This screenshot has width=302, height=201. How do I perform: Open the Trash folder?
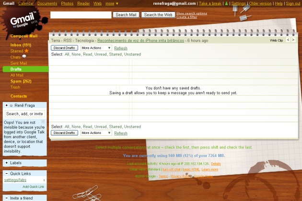15,87
